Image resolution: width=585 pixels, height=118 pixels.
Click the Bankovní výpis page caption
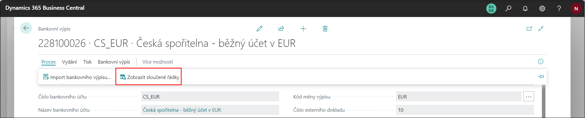pyautogui.click(x=54, y=29)
